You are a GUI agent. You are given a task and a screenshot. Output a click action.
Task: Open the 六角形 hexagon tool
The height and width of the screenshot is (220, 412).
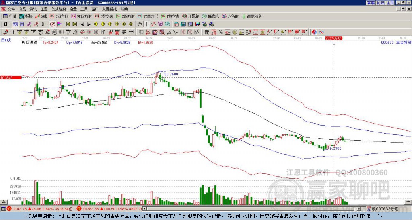coord(231,16)
